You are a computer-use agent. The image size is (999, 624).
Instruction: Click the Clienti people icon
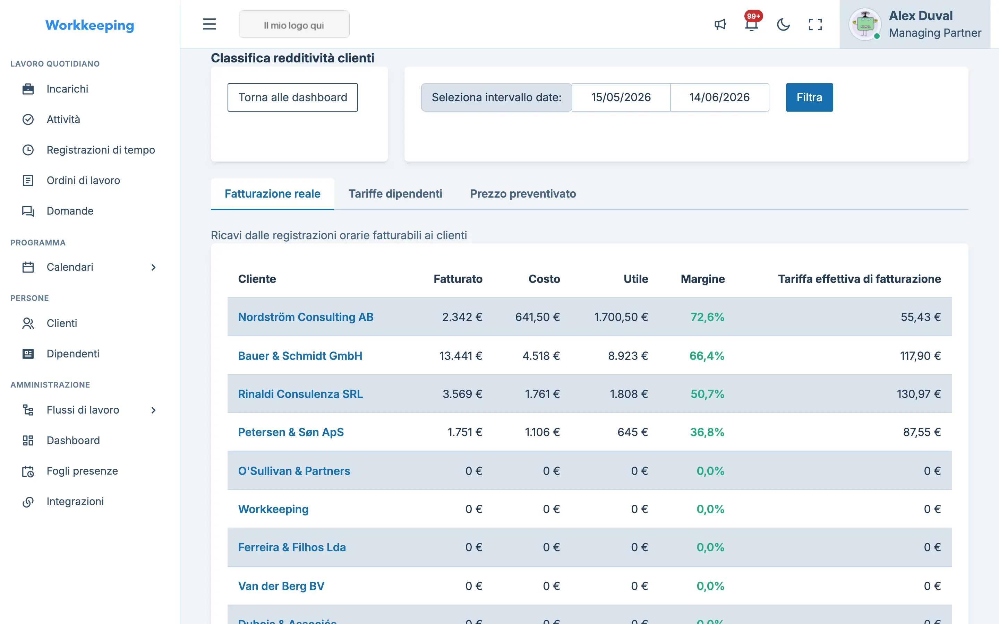(x=28, y=323)
